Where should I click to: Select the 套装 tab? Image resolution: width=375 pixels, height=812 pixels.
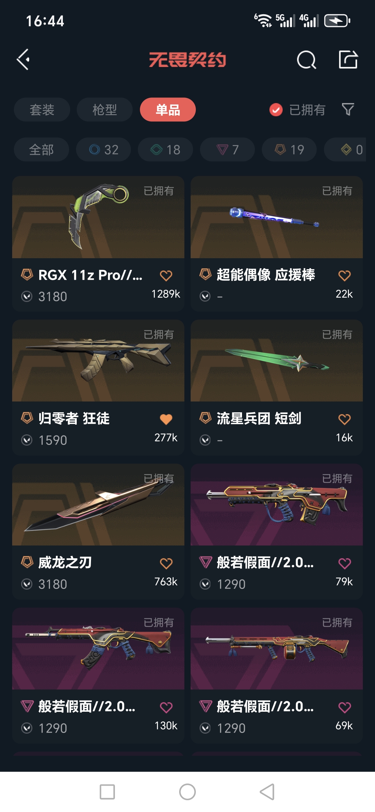(x=42, y=110)
